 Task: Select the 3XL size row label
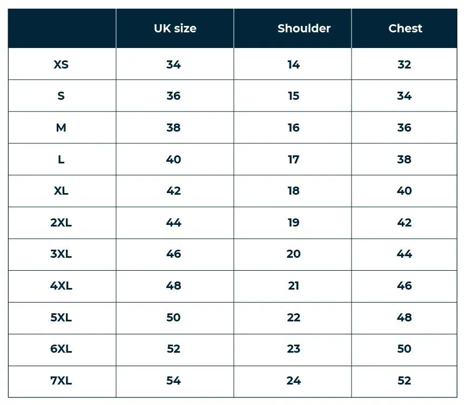pyautogui.click(x=61, y=254)
